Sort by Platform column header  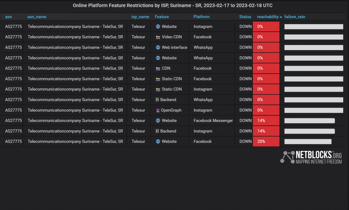[201, 17]
